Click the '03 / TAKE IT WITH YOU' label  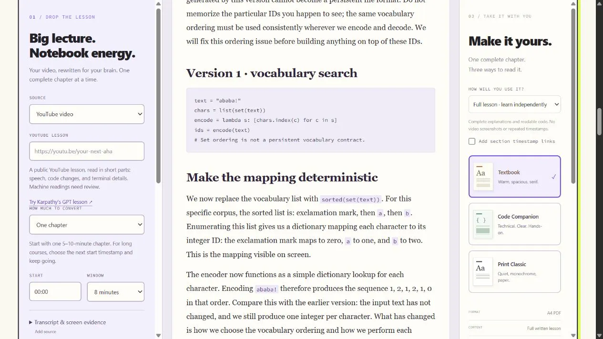500,16
